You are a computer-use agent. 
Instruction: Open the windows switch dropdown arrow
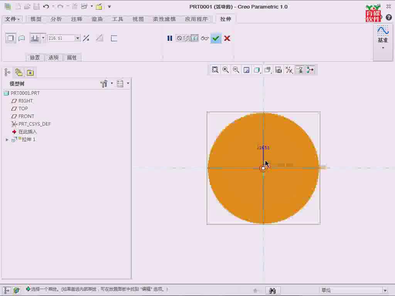point(92,6)
